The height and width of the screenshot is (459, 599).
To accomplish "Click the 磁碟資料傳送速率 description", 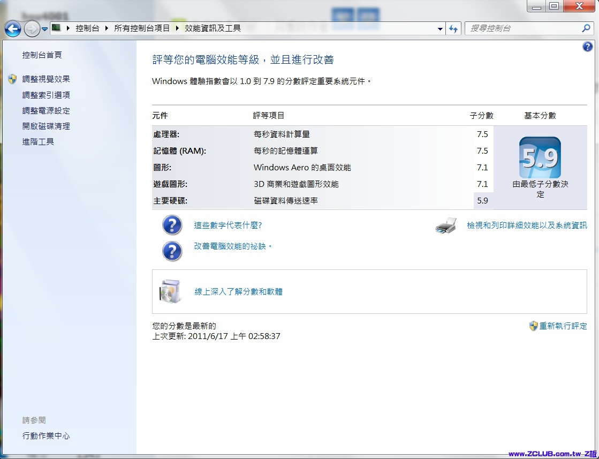I will (x=286, y=201).
